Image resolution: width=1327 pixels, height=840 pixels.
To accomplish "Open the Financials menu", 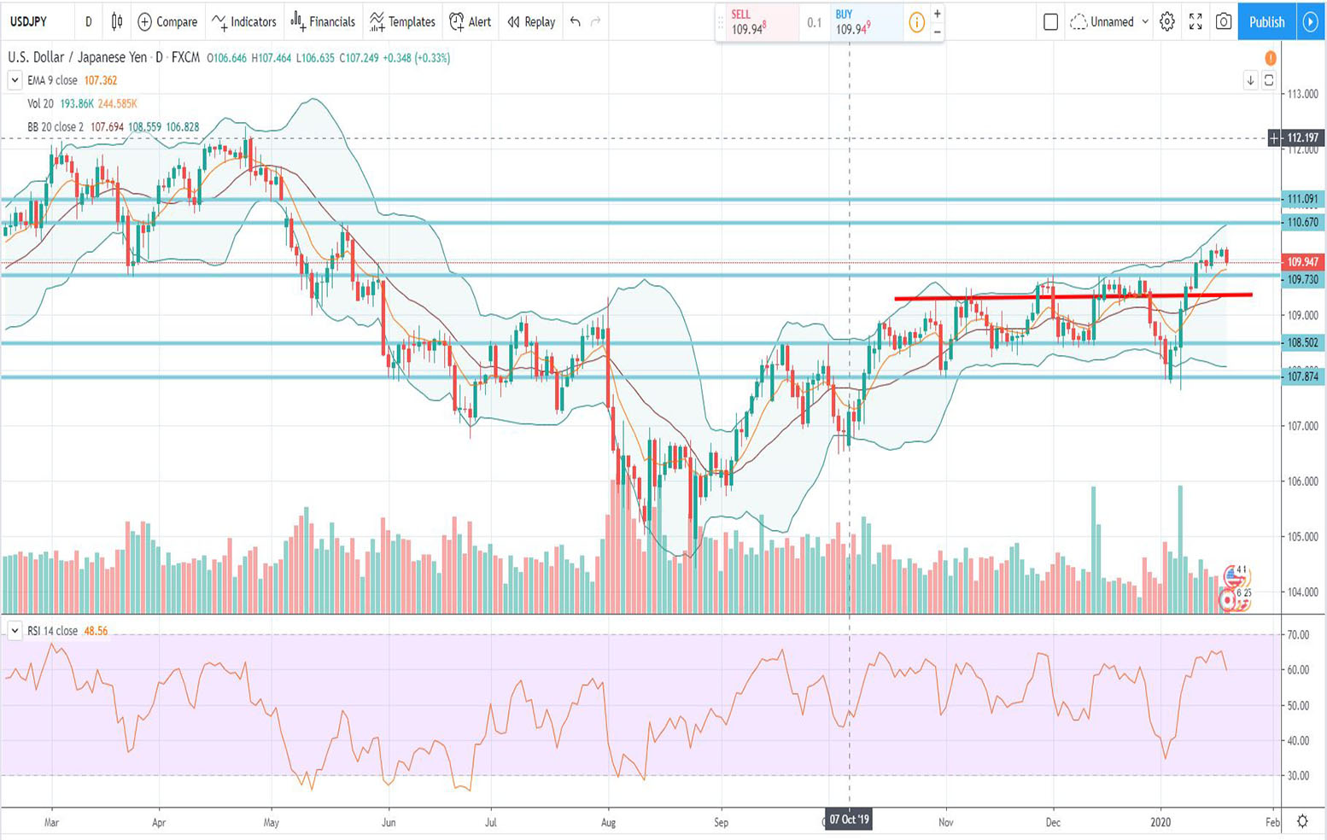I will [323, 22].
